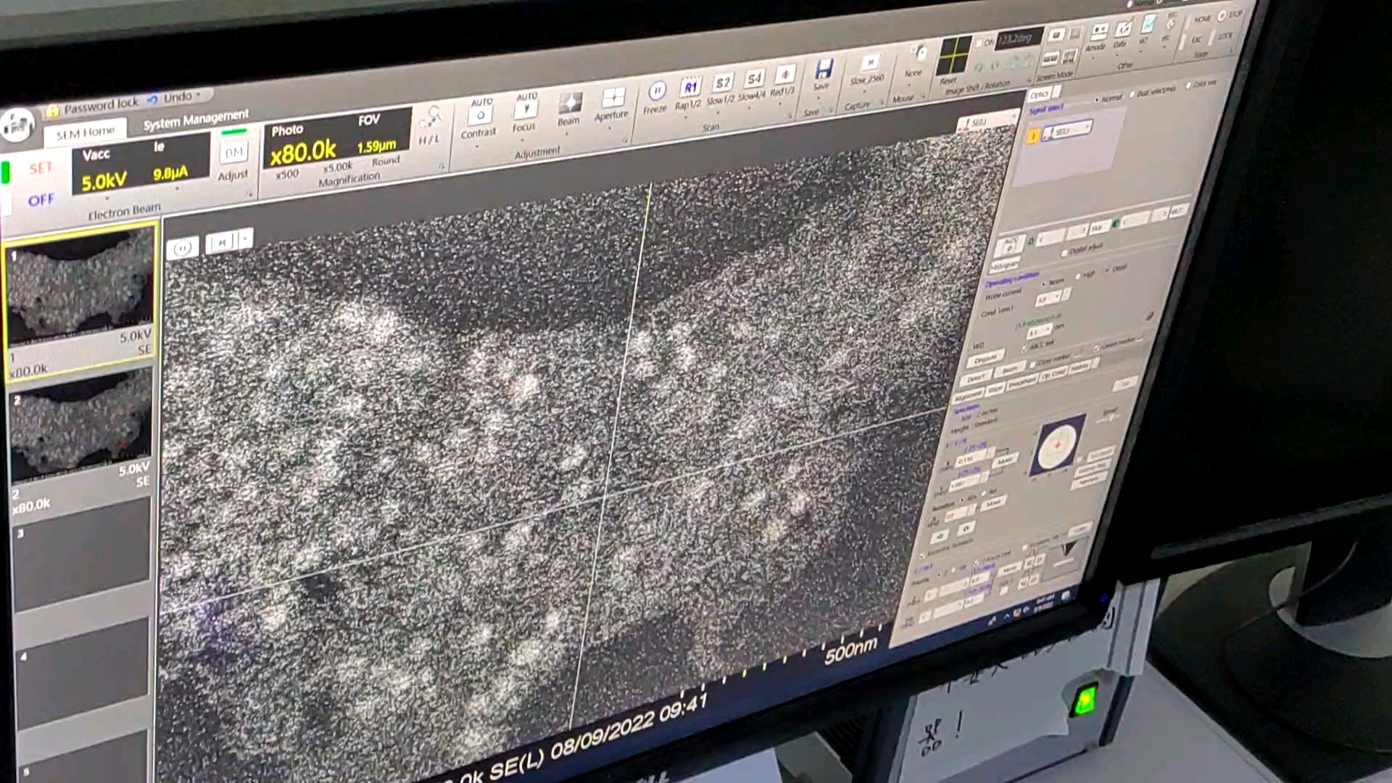Toggle the Digital adjust checkbox
The width and height of the screenshot is (1392, 783).
1064,252
